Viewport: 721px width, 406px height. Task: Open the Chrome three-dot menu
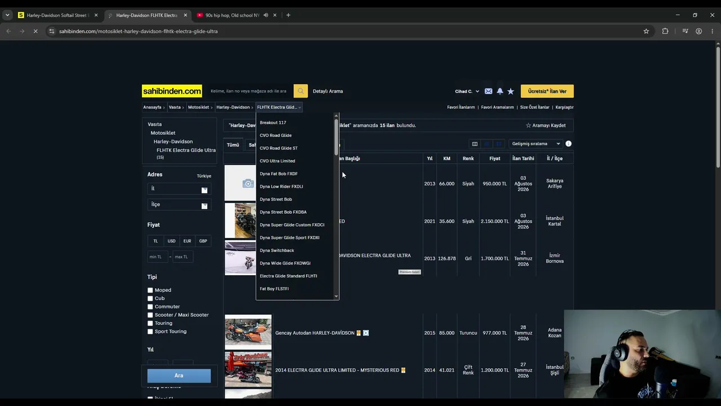pos(713,31)
